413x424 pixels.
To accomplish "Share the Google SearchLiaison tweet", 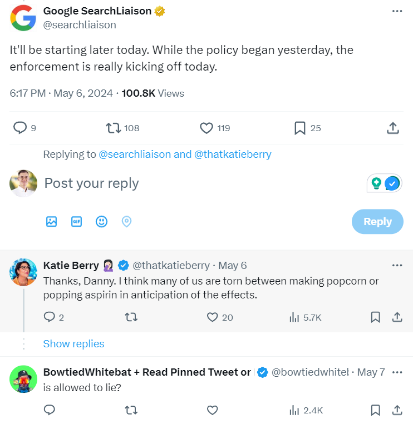I will (393, 128).
